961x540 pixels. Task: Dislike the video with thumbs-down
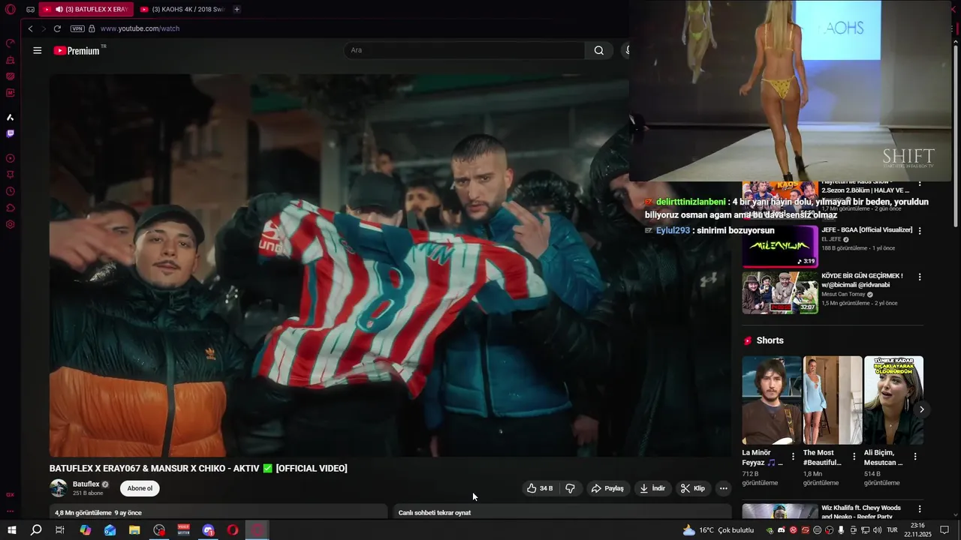coord(570,488)
